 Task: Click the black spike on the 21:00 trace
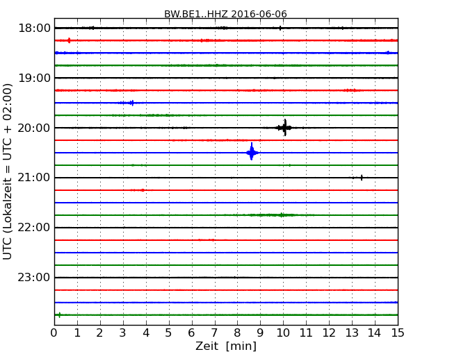pyautogui.click(x=362, y=178)
